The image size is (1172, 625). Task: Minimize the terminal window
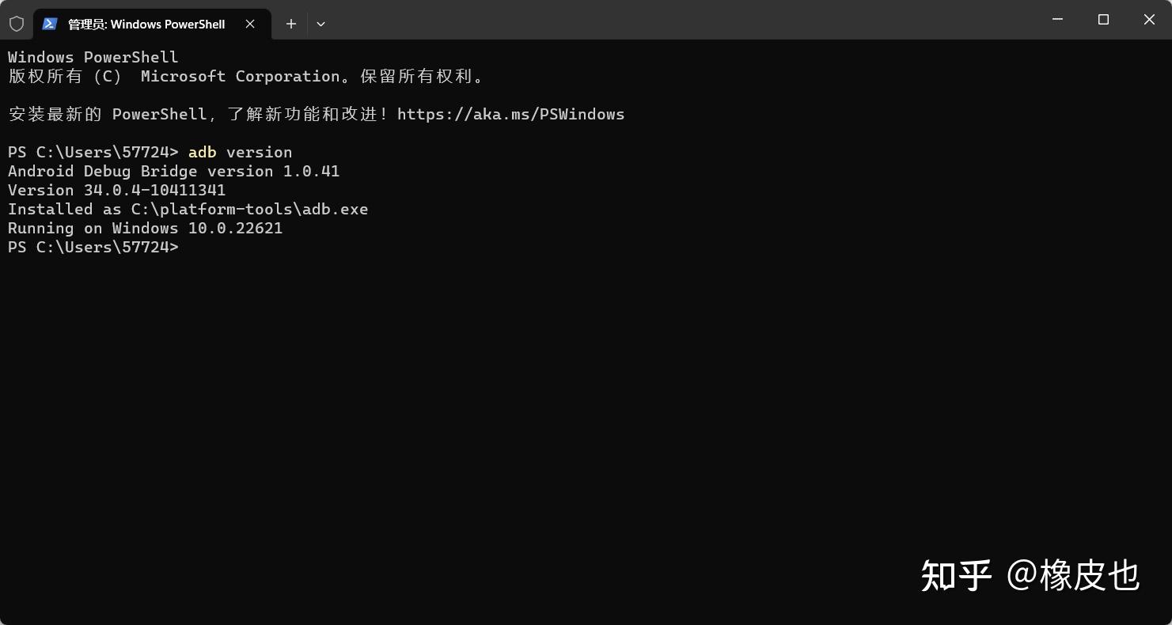click(x=1057, y=20)
